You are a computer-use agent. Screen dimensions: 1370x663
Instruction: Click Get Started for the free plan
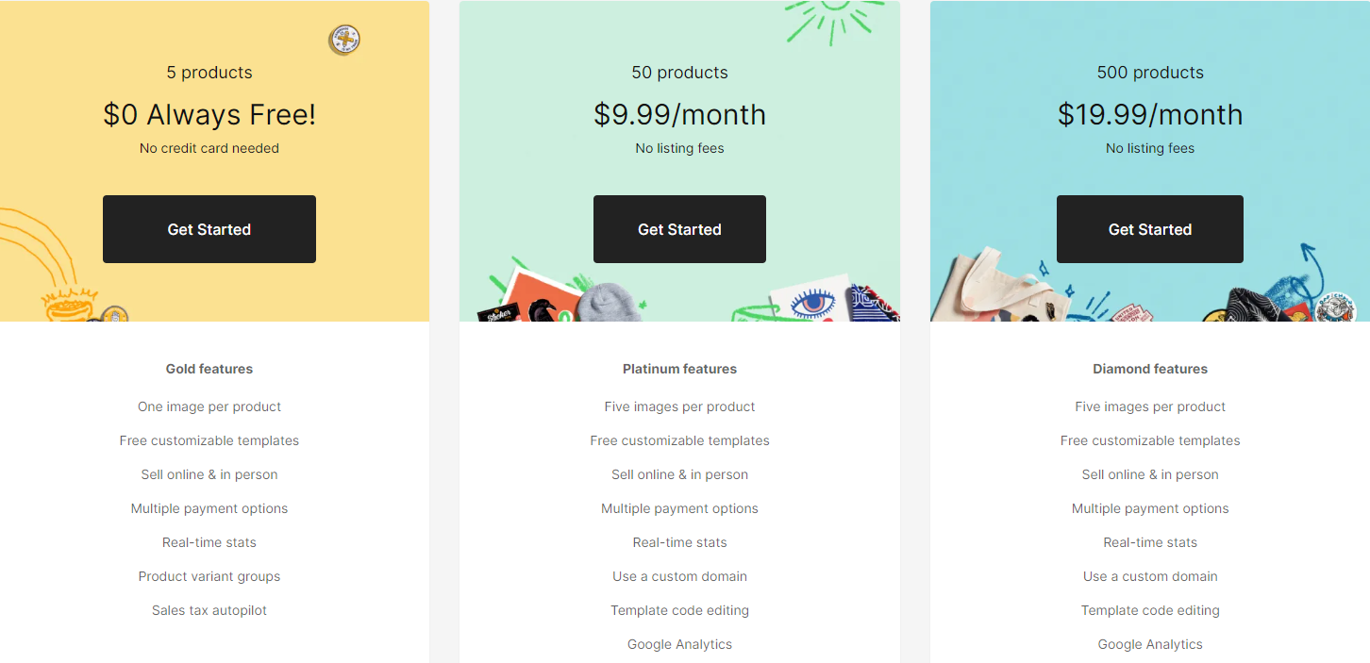[x=209, y=229]
